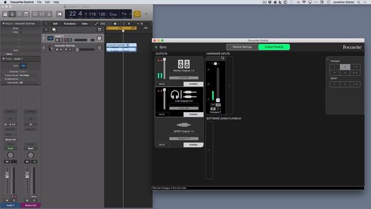Click the Sync status indicator in Focusrite Control
Screen dimensions: 371x209
coord(156,47)
